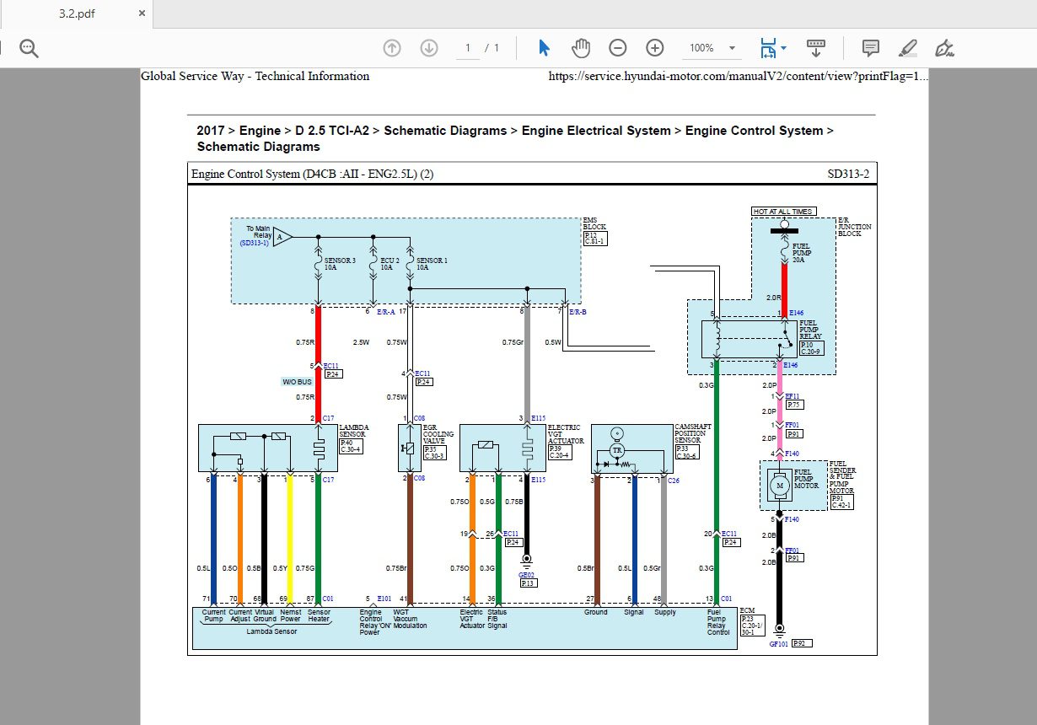Viewport: 1037px width, 725px height.
Task: Toggle fit-to-width page view
Action: [x=767, y=48]
